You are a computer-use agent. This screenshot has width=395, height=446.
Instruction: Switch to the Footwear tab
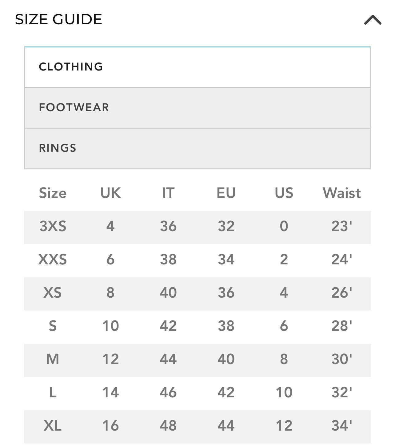pyautogui.click(x=197, y=108)
